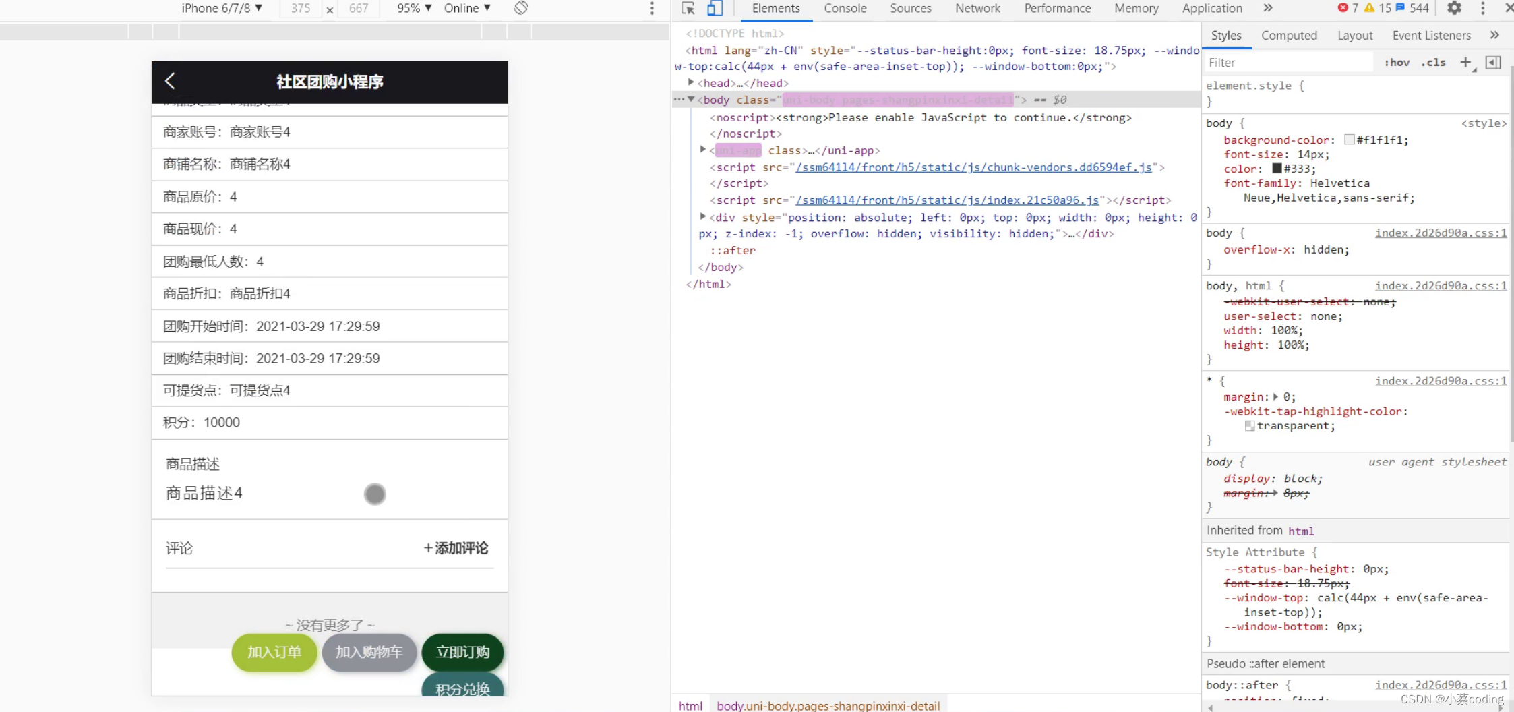The height and width of the screenshot is (712, 1514).
Task: Open DevTools customize kebab menu
Action: click(x=1482, y=8)
